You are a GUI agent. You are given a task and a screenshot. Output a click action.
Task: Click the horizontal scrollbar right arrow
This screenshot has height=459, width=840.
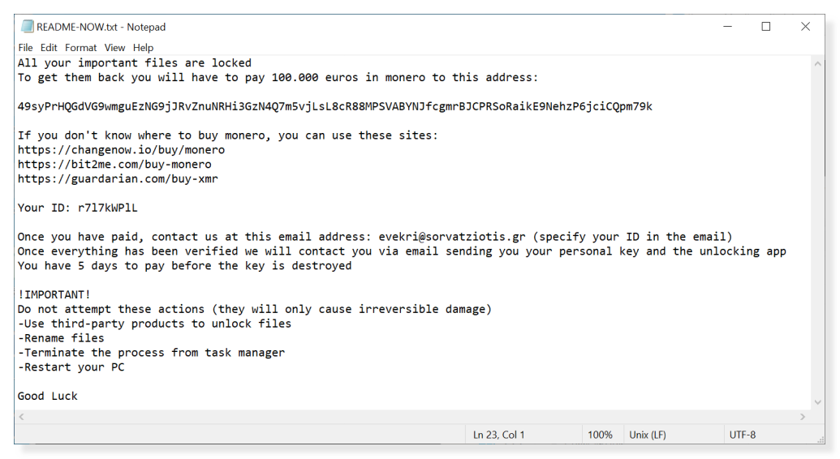coord(803,416)
